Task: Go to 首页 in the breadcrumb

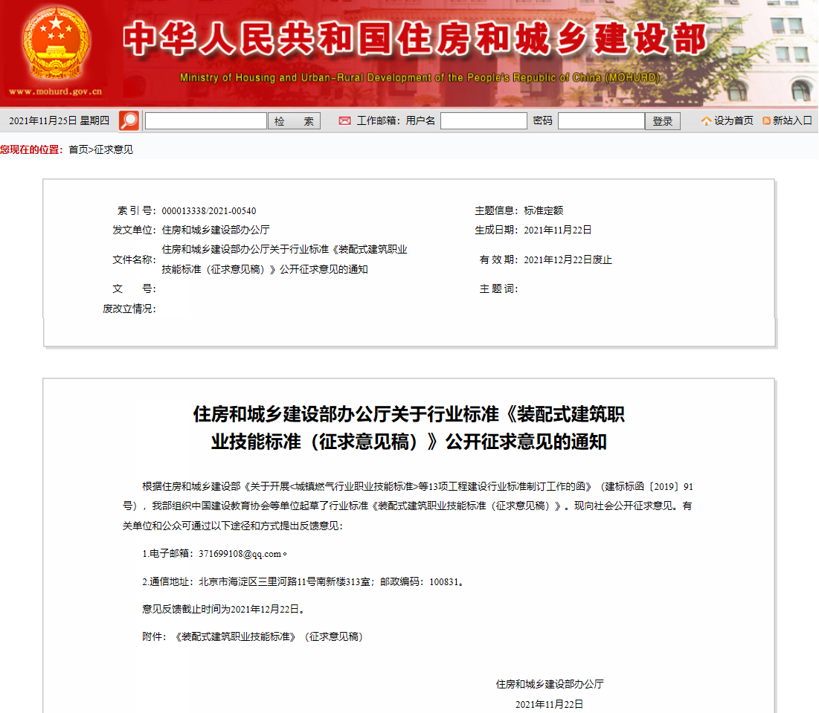Action: (x=78, y=149)
